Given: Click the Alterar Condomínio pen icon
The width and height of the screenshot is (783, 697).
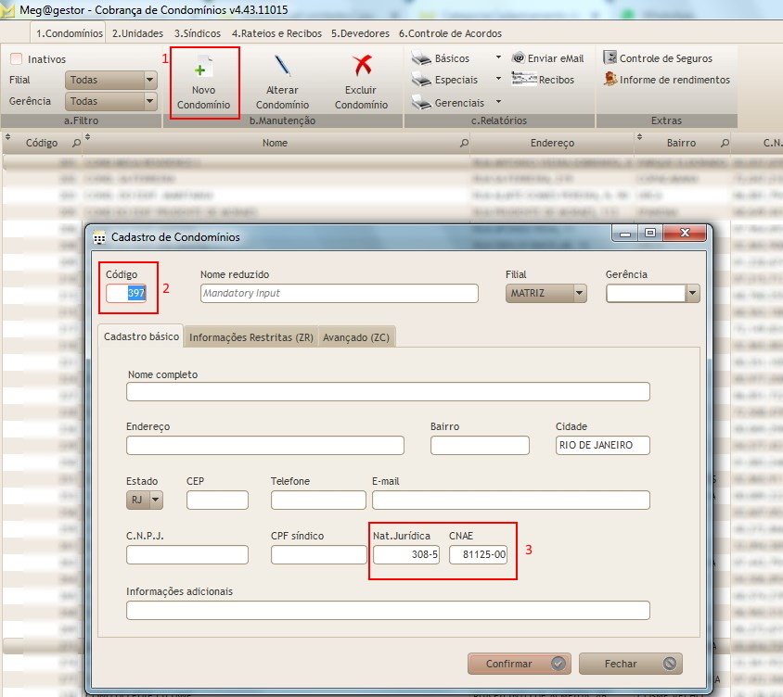Looking at the screenshot, I should 282,67.
